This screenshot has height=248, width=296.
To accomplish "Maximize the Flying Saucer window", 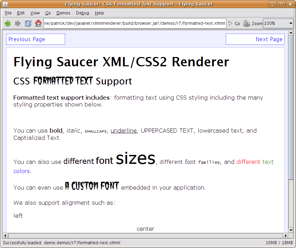I will click(281, 4).
